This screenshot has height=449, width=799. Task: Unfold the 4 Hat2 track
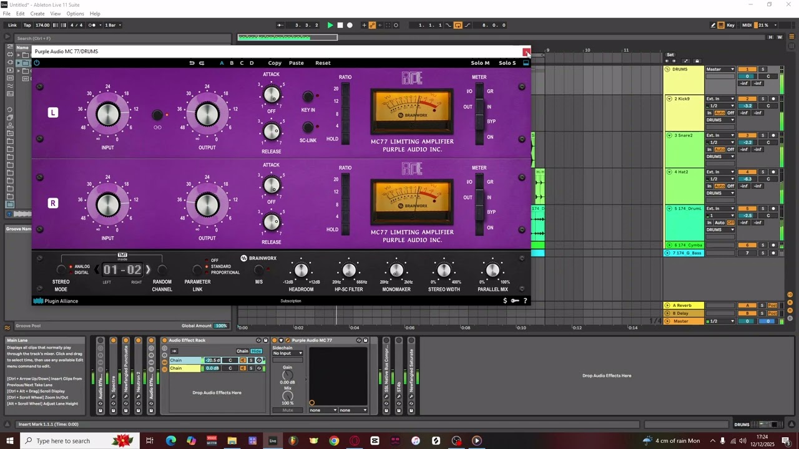(x=669, y=172)
